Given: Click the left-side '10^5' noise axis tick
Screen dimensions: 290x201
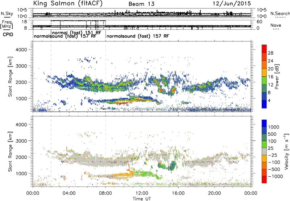Looking at the screenshot, I should point(22,10).
